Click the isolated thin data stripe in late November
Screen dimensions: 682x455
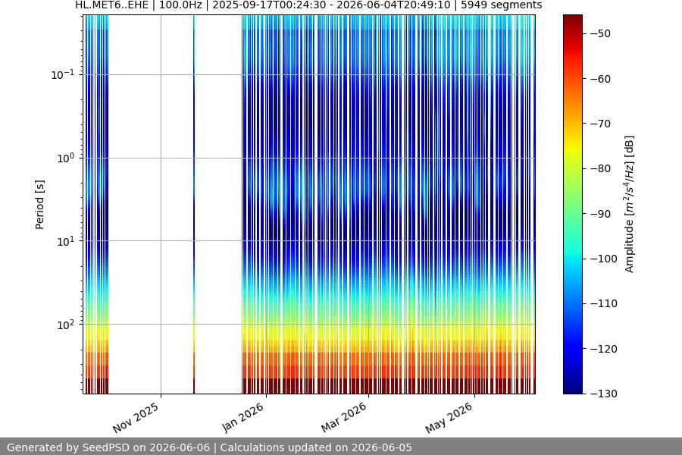click(x=194, y=204)
